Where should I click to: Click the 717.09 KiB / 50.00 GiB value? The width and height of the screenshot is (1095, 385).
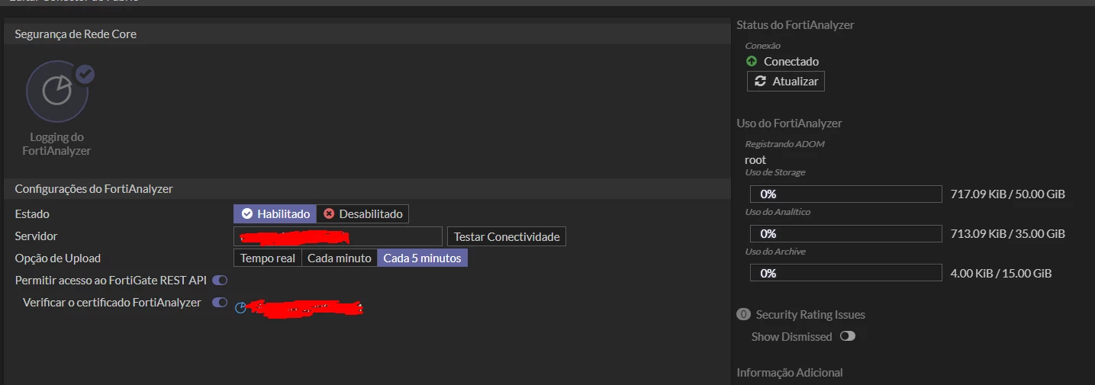coord(1007,194)
